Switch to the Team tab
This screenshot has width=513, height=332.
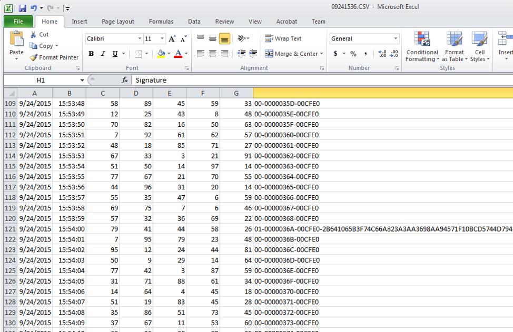318,22
